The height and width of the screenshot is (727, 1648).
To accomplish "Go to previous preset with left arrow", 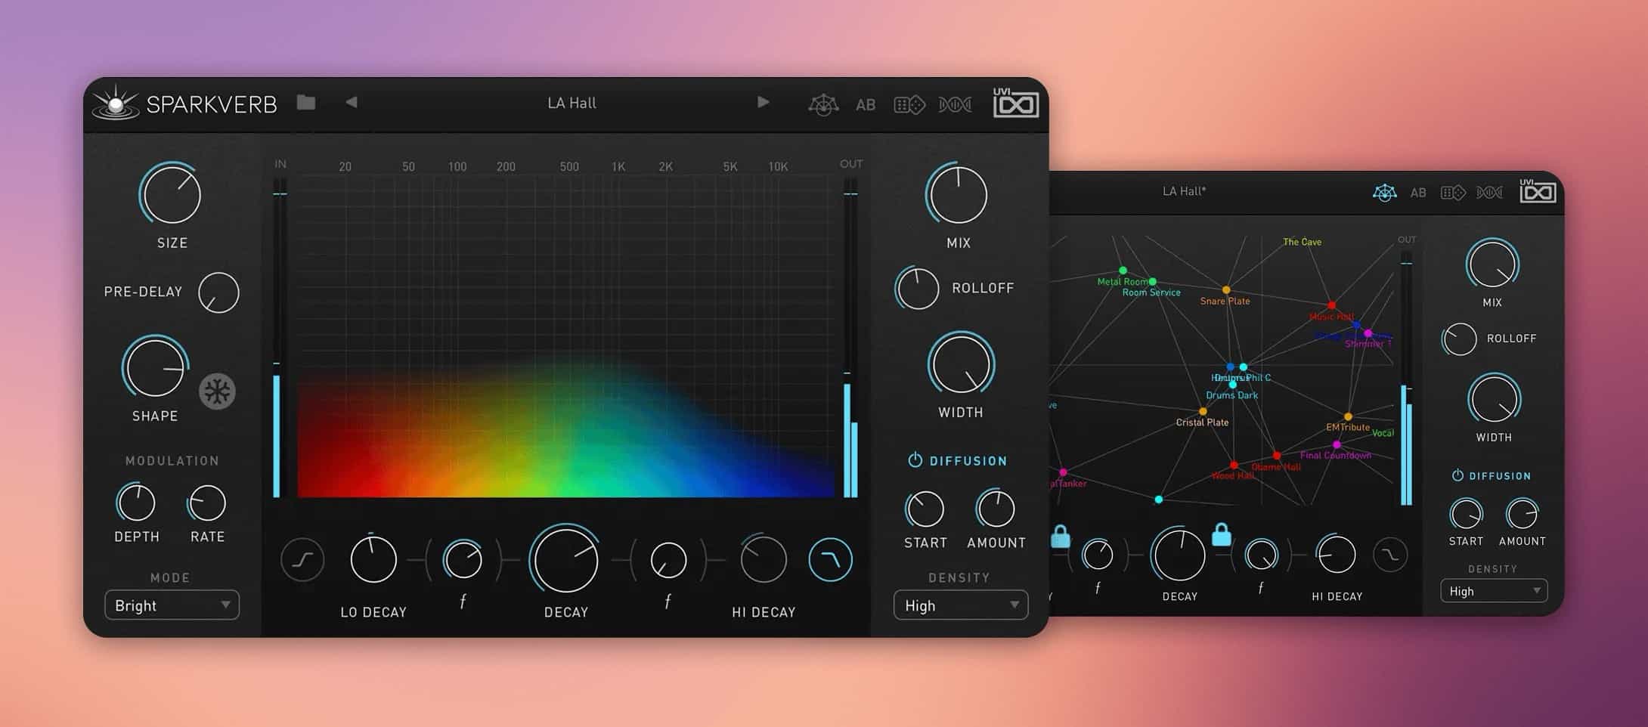I will click(x=352, y=103).
